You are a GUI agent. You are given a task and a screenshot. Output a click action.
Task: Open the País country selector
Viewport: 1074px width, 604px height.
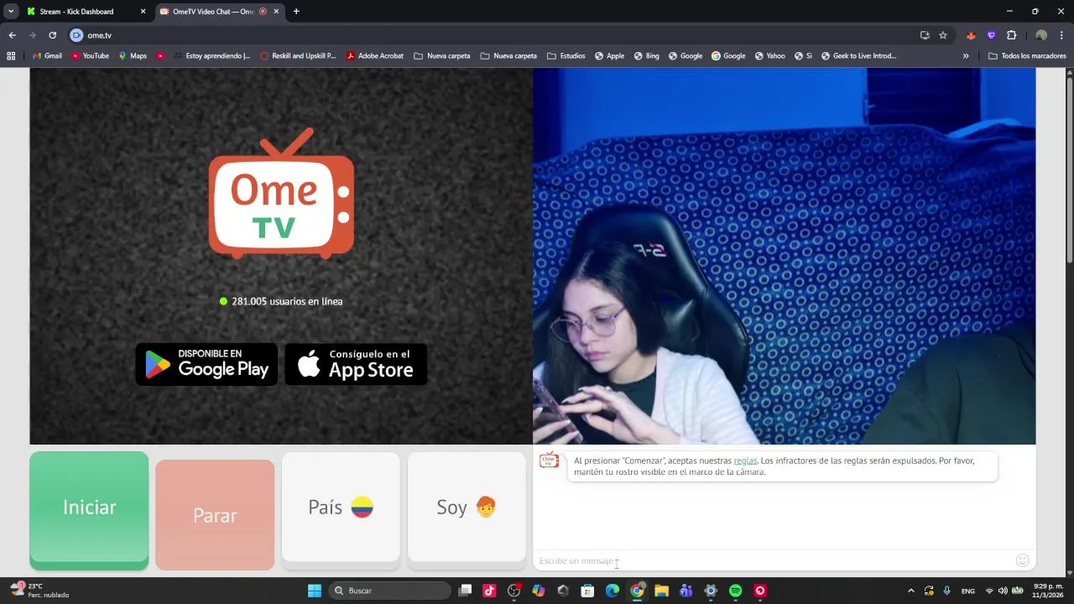coord(341,507)
